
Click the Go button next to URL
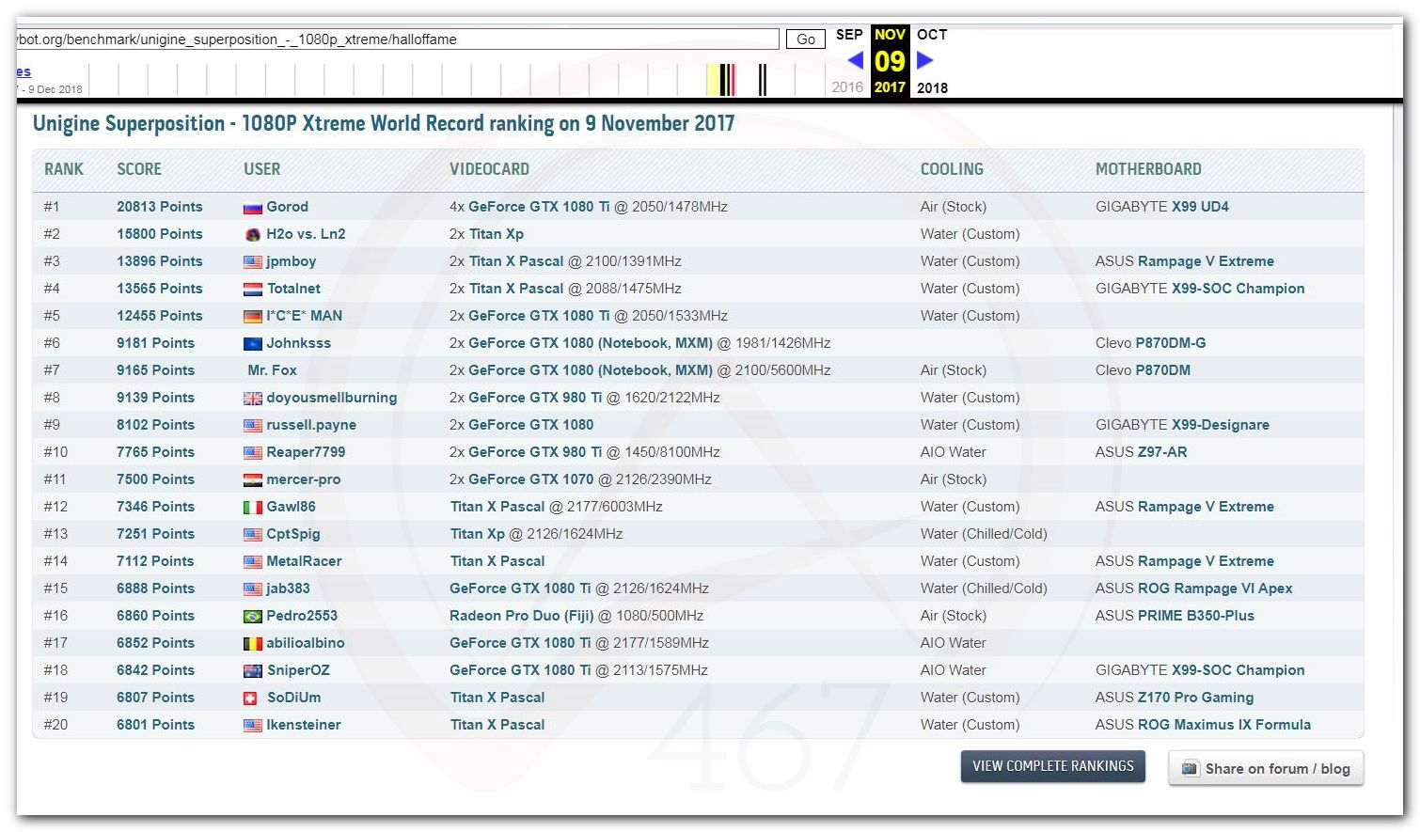pos(806,39)
